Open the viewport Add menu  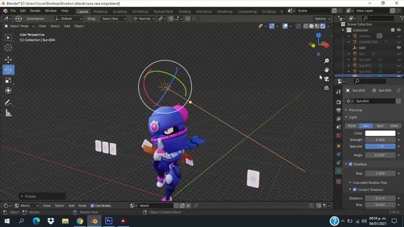click(x=67, y=26)
